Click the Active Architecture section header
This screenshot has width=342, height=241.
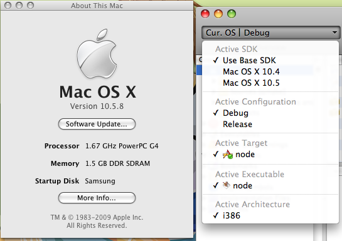point(252,204)
